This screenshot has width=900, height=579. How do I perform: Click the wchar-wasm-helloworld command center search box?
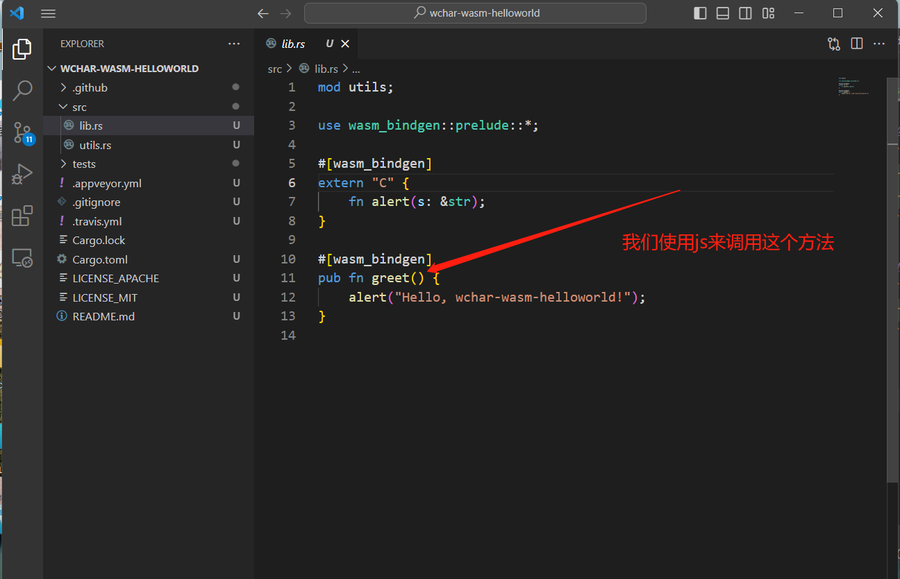(x=476, y=13)
